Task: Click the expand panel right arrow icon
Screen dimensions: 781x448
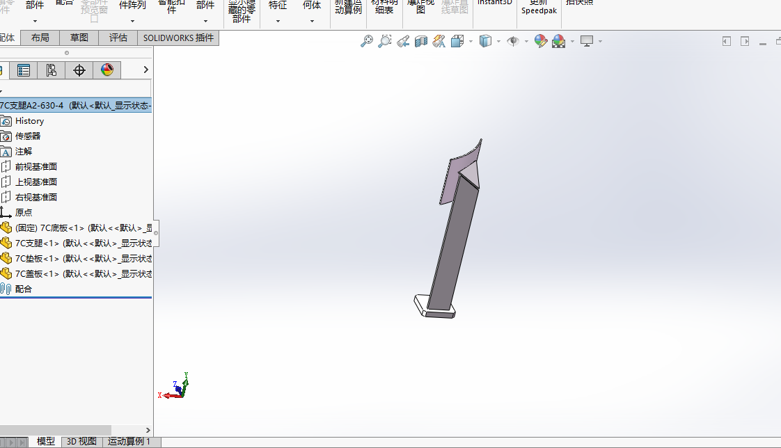Action: coord(745,41)
